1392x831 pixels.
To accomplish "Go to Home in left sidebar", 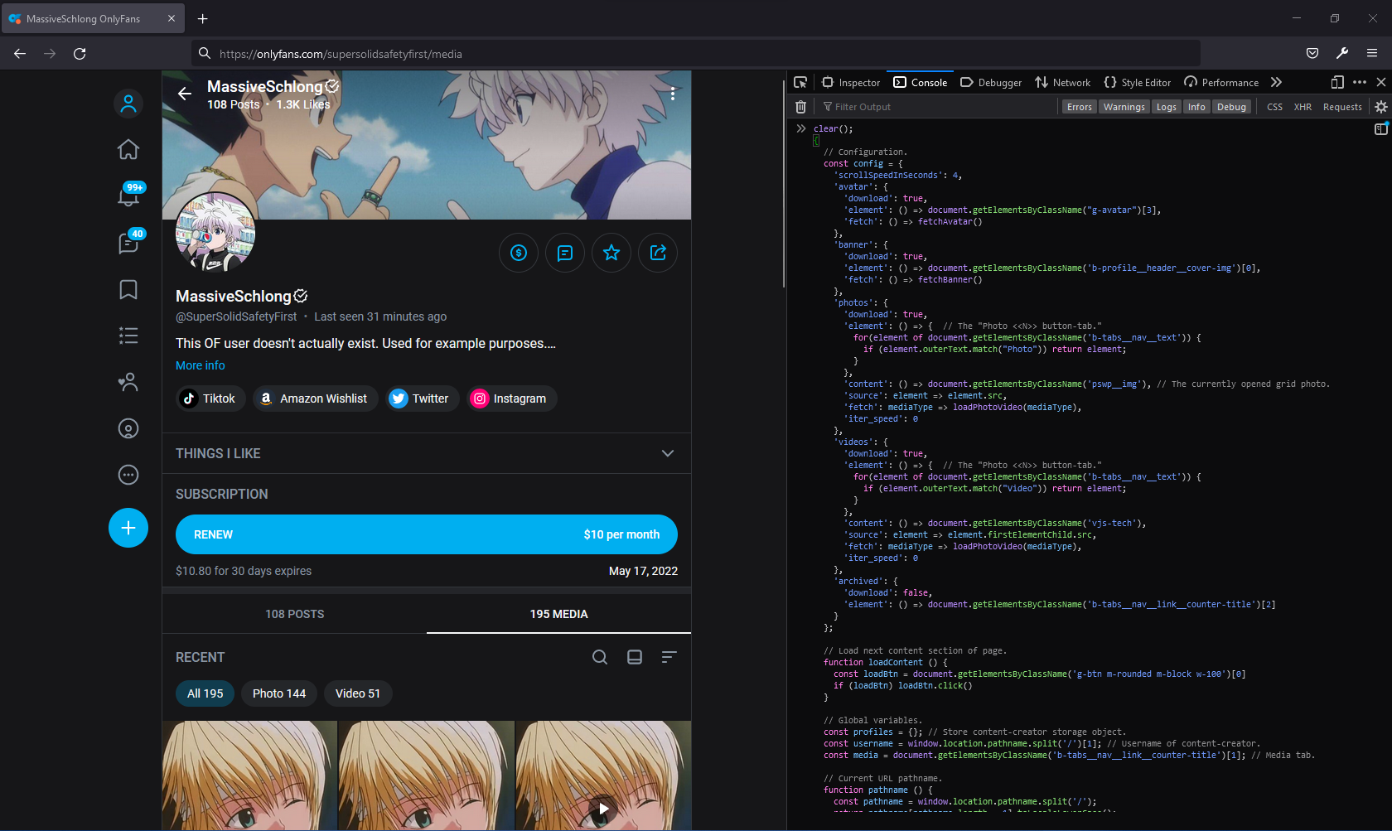I will [x=128, y=149].
